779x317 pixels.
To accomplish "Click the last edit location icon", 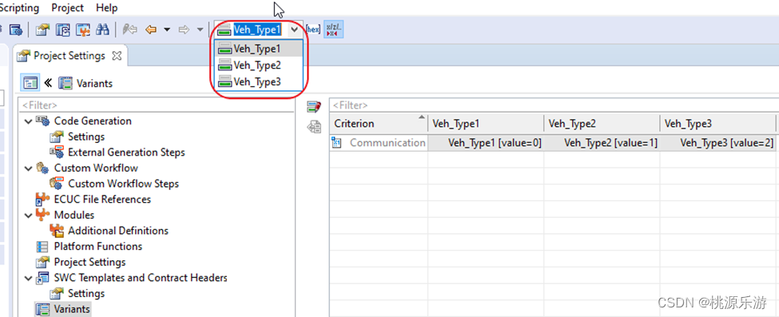I will coord(130,30).
